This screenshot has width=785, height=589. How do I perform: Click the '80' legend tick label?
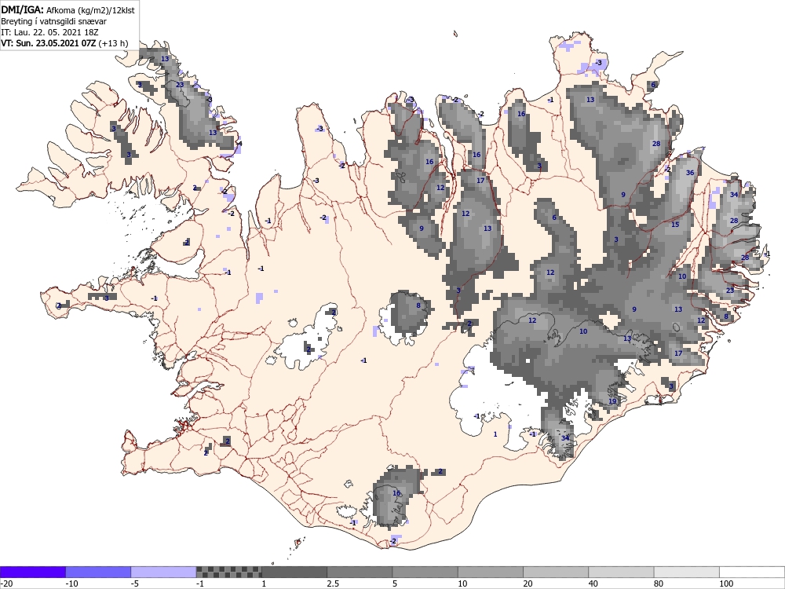(659, 584)
